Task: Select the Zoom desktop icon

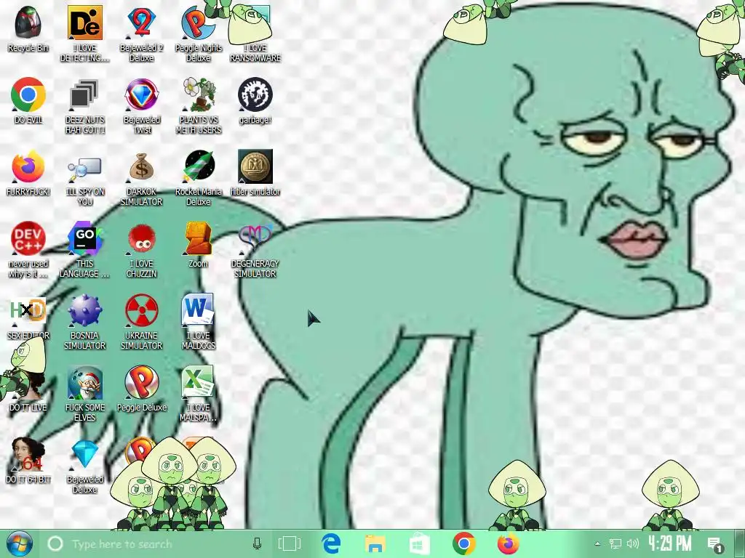Action: tap(198, 238)
